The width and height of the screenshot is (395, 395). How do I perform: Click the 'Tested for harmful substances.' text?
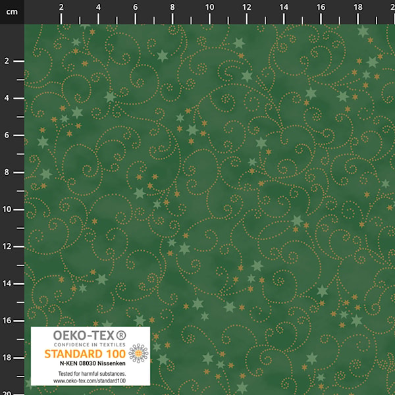click(x=92, y=373)
